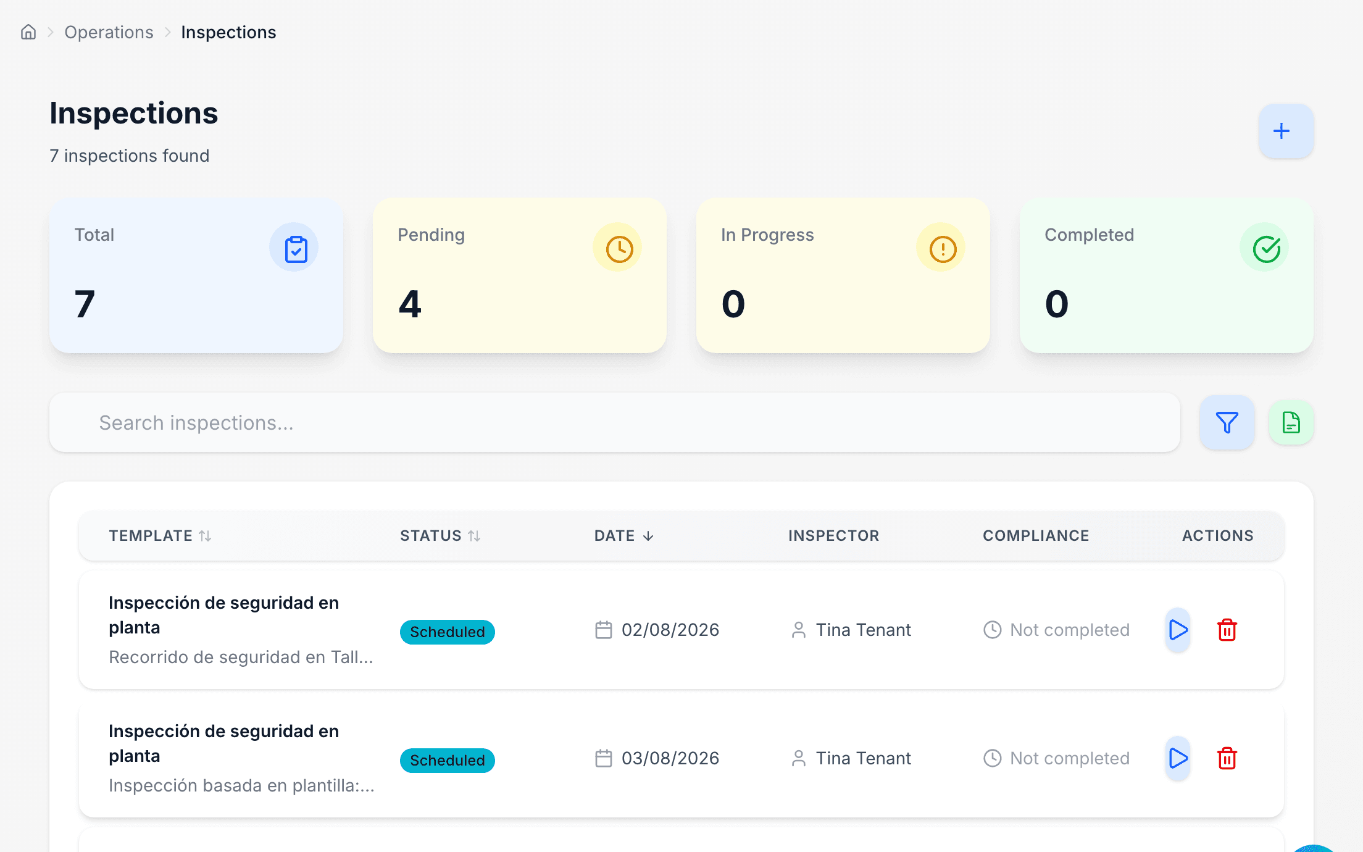Delete the inspection dated 02/08/2026

[x=1227, y=630]
